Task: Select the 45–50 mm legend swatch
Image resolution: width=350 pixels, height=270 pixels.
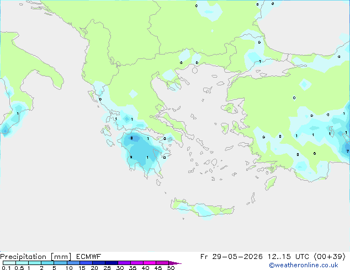Action: point(162,263)
